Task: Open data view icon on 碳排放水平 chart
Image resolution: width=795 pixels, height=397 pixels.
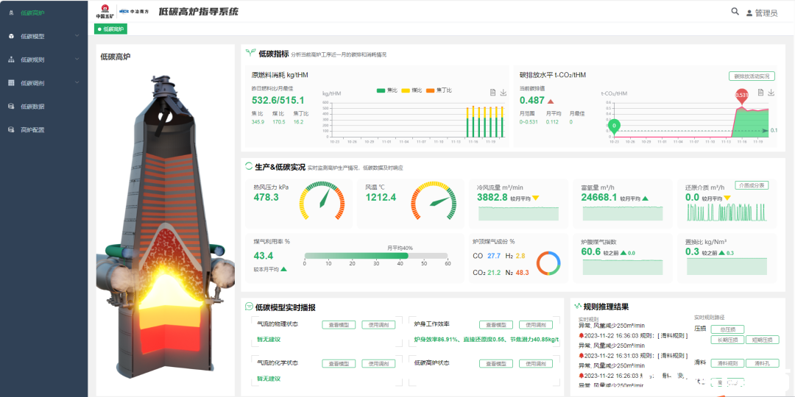Action: coord(760,92)
